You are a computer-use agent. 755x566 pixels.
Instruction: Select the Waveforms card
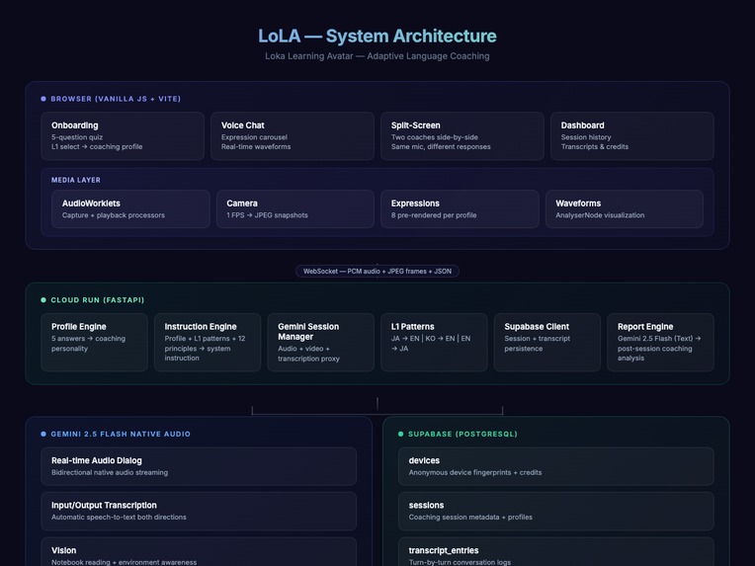pos(624,208)
